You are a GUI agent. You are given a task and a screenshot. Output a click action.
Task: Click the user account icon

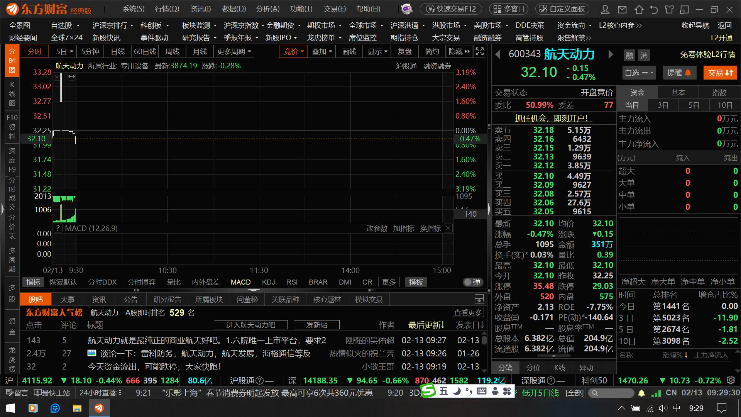click(606, 9)
